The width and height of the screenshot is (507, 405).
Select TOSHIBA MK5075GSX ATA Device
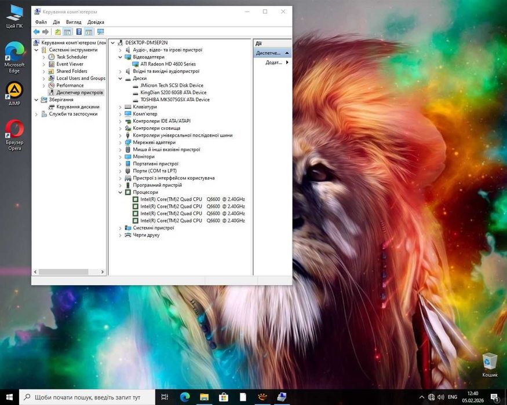(x=175, y=100)
